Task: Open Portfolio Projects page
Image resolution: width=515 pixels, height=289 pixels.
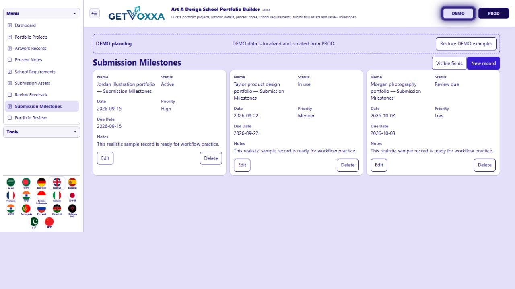Action: (41, 37)
